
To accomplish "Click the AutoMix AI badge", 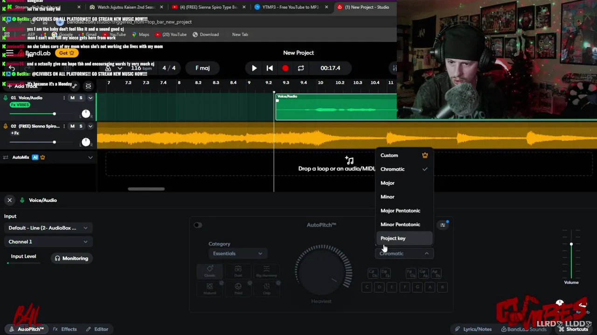I will [35, 157].
